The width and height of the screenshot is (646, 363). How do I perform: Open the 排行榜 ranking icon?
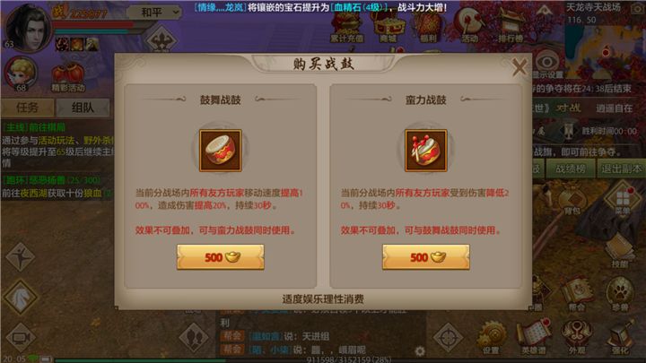[511, 25]
